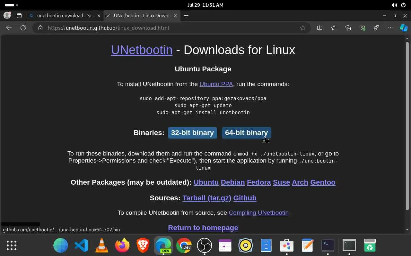Download the Tarball (tar.gz) source
Screen dimensions: 411x256
[207, 198]
